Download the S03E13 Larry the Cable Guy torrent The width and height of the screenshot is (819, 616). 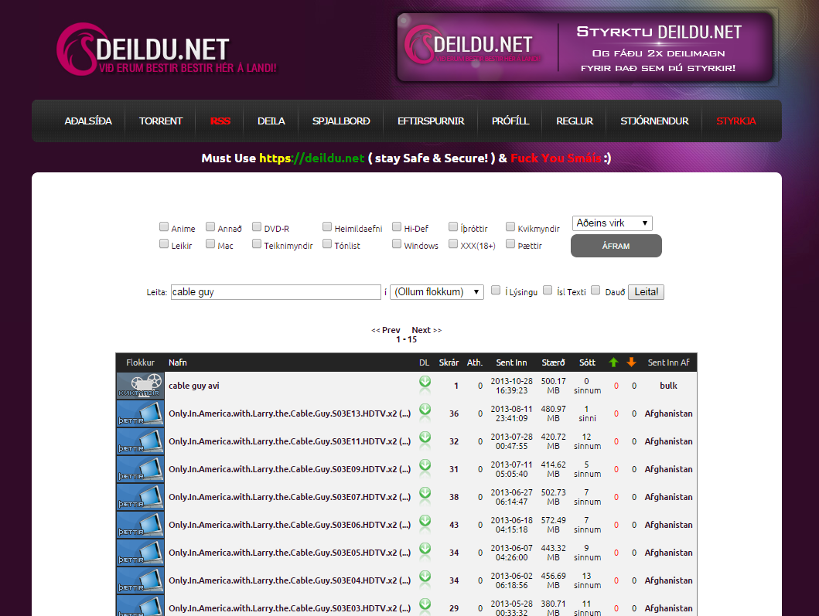425,410
